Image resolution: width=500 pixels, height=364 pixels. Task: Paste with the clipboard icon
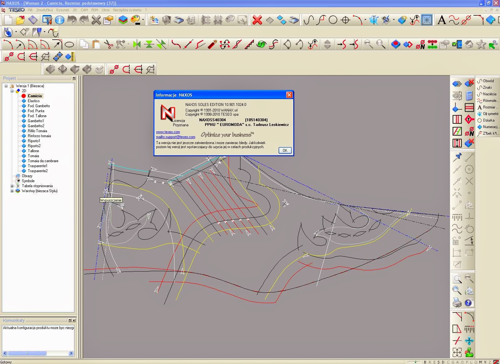tap(96, 45)
